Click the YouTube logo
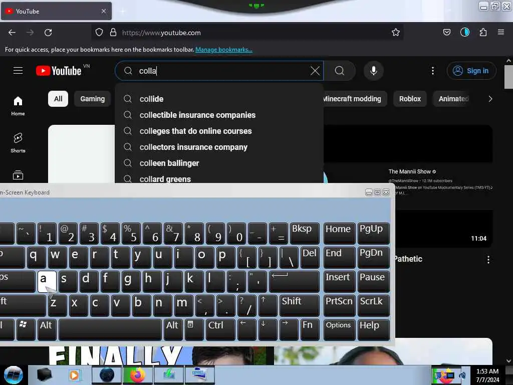This screenshot has height=385, width=513. click(59, 71)
